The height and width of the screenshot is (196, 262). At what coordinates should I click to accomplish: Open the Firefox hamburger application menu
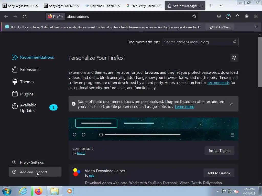pyautogui.click(x=256, y=16)
